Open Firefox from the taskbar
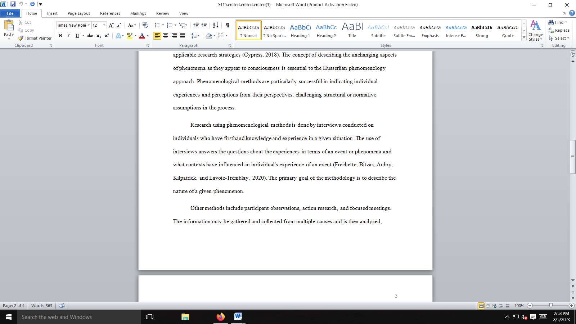The image size is (576, 324). [221, 317]
